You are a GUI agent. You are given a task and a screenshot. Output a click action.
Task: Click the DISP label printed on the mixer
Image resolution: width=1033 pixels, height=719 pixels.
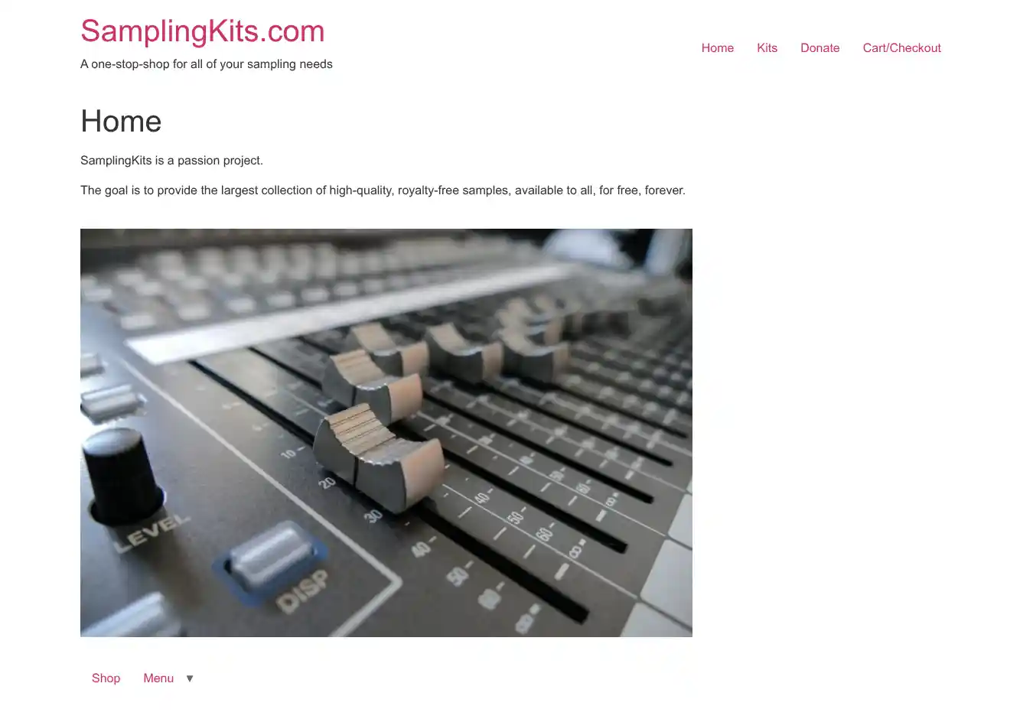302,591
